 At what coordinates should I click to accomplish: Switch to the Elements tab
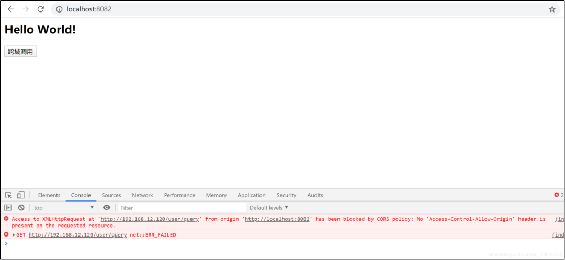(49, 195)
